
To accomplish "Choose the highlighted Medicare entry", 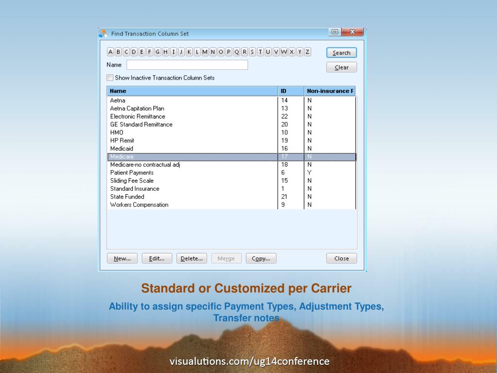I will point(232,157).
